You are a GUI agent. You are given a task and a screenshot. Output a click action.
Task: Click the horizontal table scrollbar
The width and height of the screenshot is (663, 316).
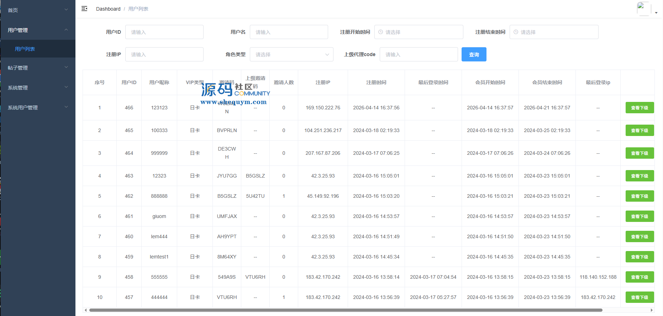[x=345, y=310]
